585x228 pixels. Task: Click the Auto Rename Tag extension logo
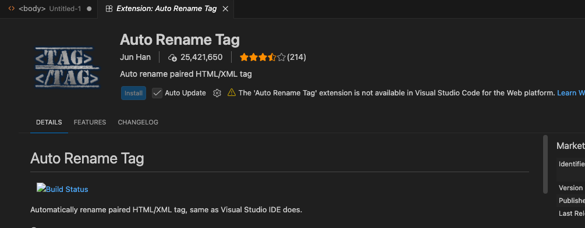click(x=67, y=67)
